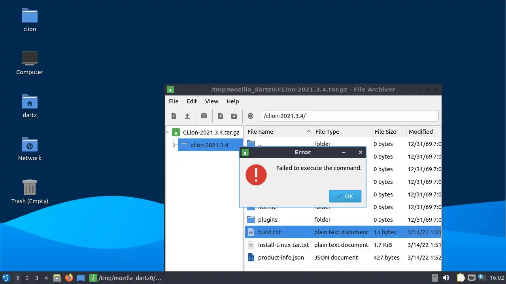The image size is (506, 284).
Task: Select CLion-2021.3.4.tar.gz in the tree
Action: click(x=211, y=133)
